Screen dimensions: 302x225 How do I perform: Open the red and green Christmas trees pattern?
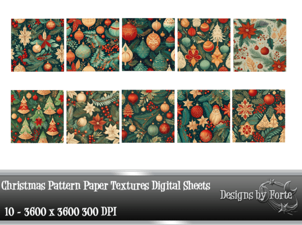[x=37, y=117]
